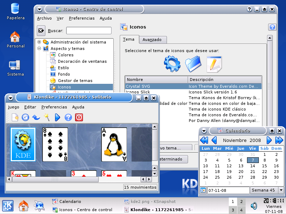Screen dimensions: 286x214
Task: Click the magic wand hint icon
Action: (x=46, y=117)
